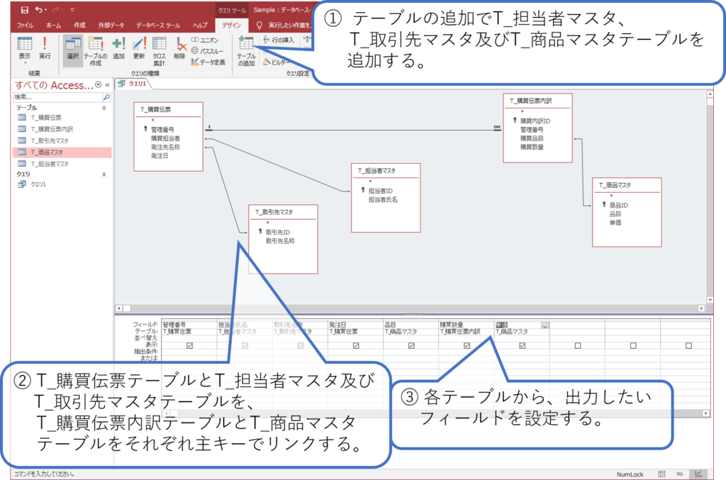Toggle the 表示 checkbox for 発注日 column

[356, 345]
